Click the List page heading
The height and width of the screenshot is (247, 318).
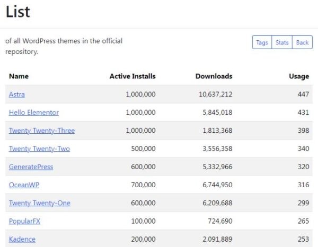[18, 12]
